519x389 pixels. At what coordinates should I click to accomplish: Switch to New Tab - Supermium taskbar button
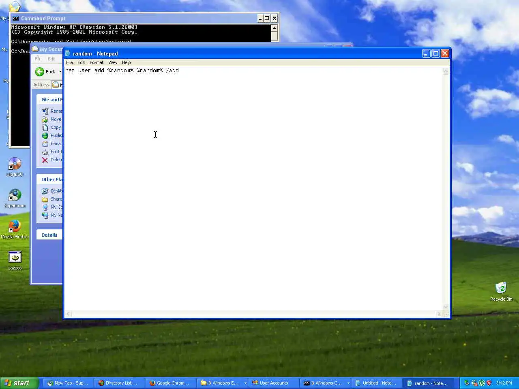click(x=68, y=383)
